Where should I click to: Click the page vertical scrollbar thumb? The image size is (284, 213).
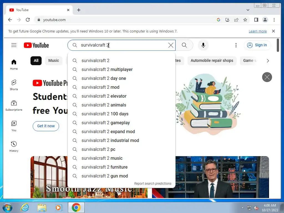coord(278,45)
